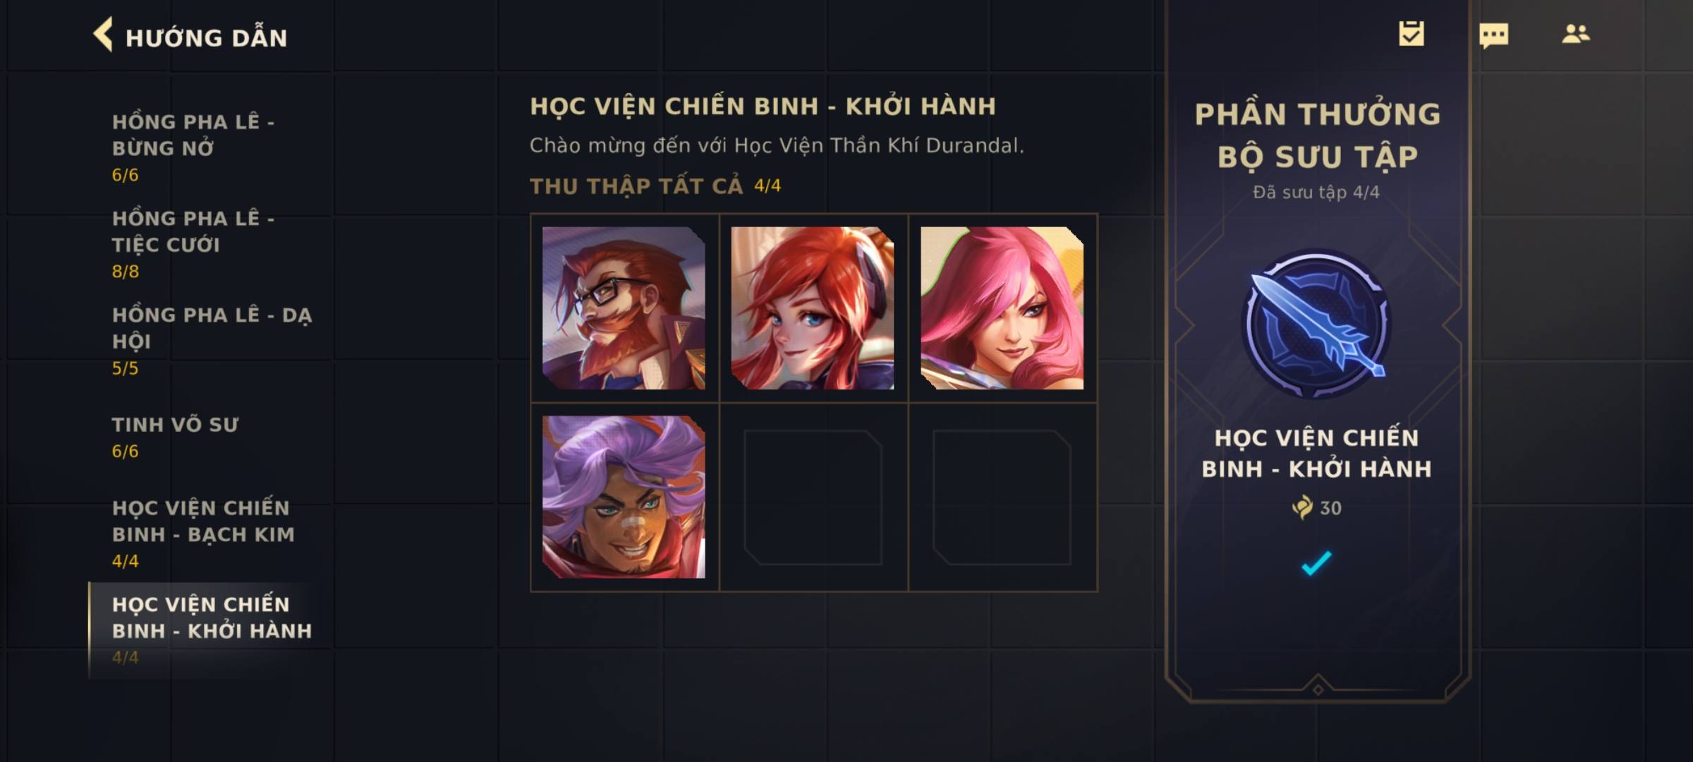This screenshot has width=1693, height=762.
Task: Open the missions checklist icon
Action: pos(1412,34)
